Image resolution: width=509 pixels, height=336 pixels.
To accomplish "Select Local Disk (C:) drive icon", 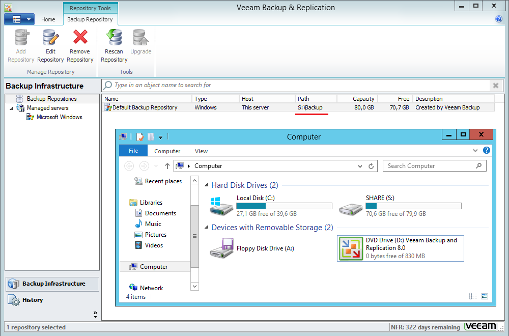I will click(x=221, y=206).
